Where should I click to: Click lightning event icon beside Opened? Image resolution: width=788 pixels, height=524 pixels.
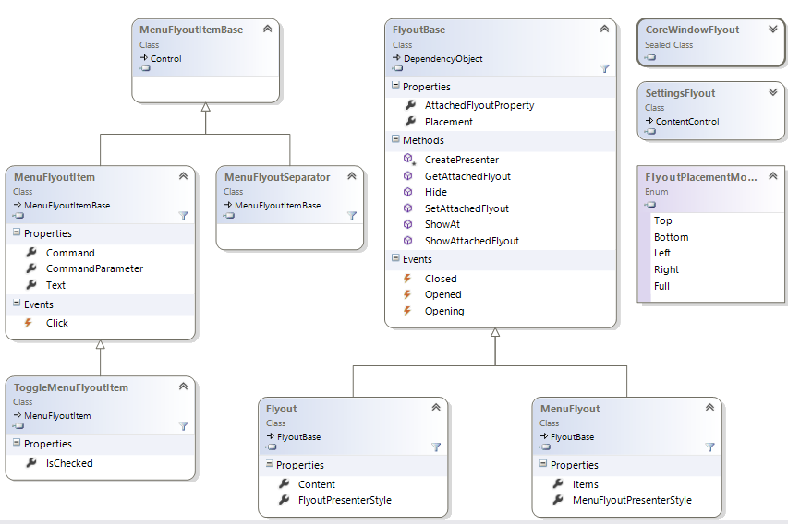coord(407,294)
